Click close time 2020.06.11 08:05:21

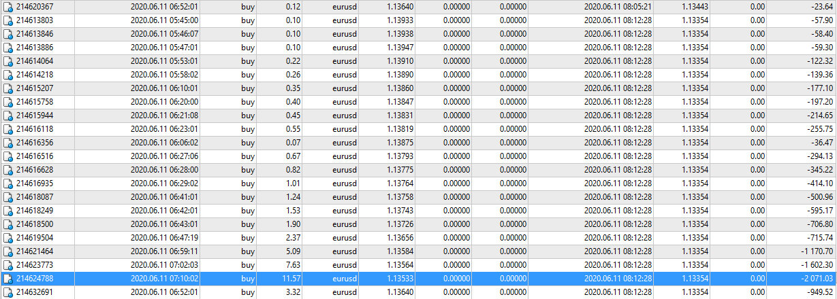tap(618, 7)
